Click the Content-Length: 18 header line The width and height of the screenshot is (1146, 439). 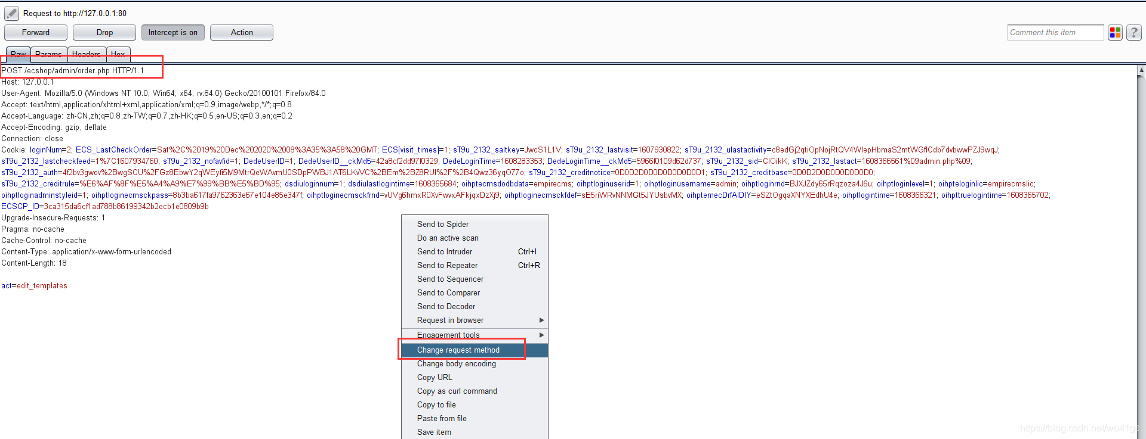click(x=34, y=263)
